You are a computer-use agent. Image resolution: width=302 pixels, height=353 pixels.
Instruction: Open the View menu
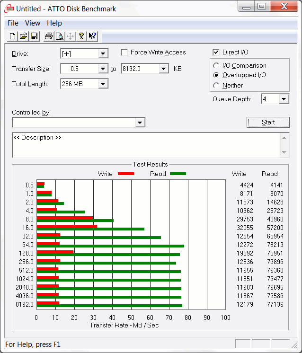coord(33,23)
